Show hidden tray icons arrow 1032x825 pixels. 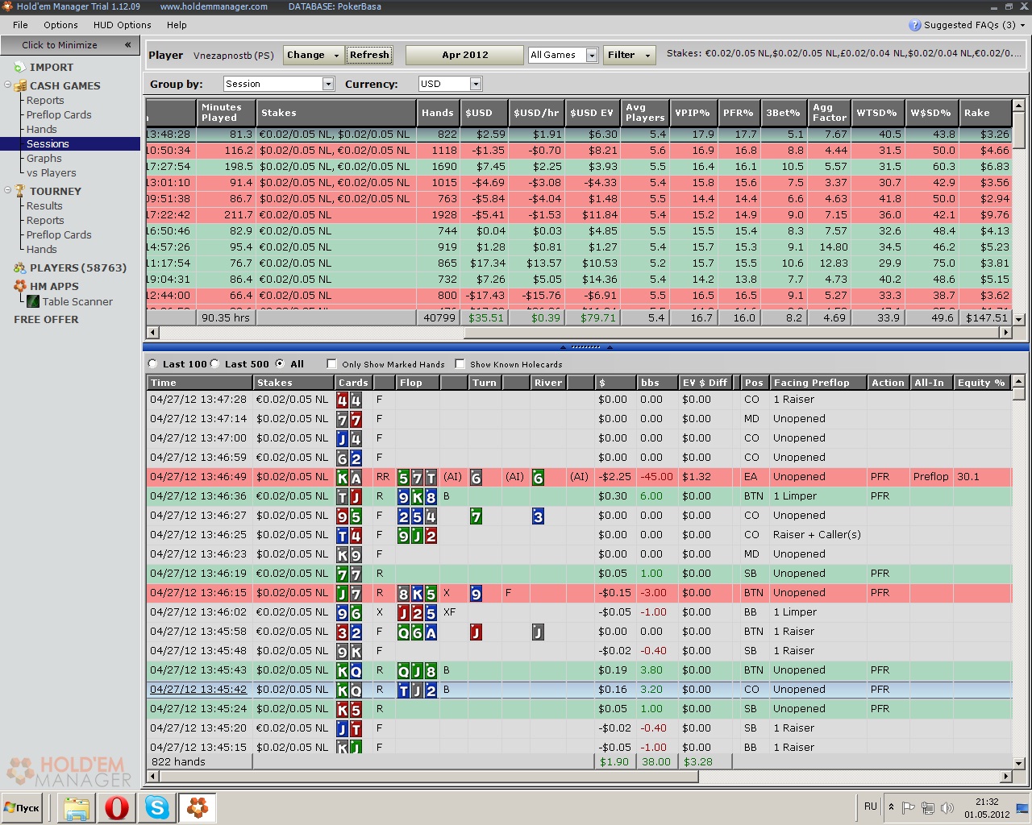[x=891, y=806]
